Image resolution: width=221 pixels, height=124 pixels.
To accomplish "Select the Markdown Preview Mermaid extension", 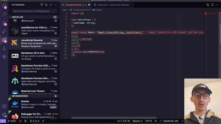I will pyautogui.click(x=34, y=81).
